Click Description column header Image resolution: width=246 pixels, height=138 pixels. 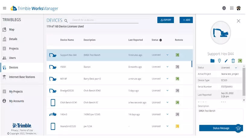pos(90,40)
